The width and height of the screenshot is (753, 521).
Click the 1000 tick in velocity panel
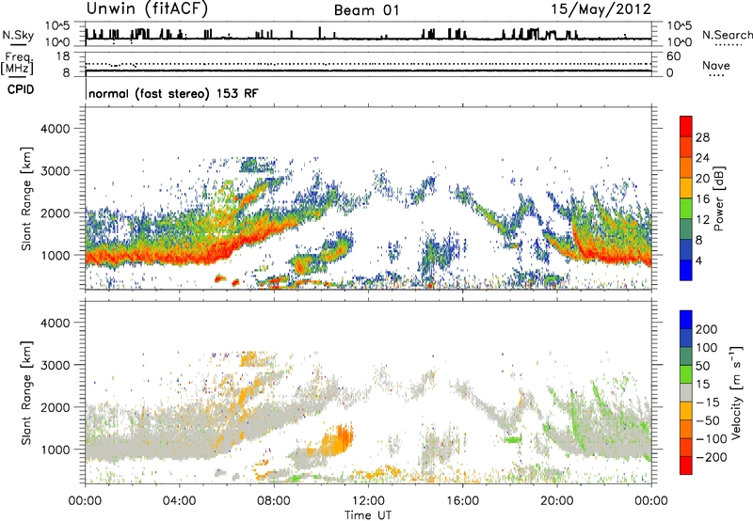coord(56,450)
